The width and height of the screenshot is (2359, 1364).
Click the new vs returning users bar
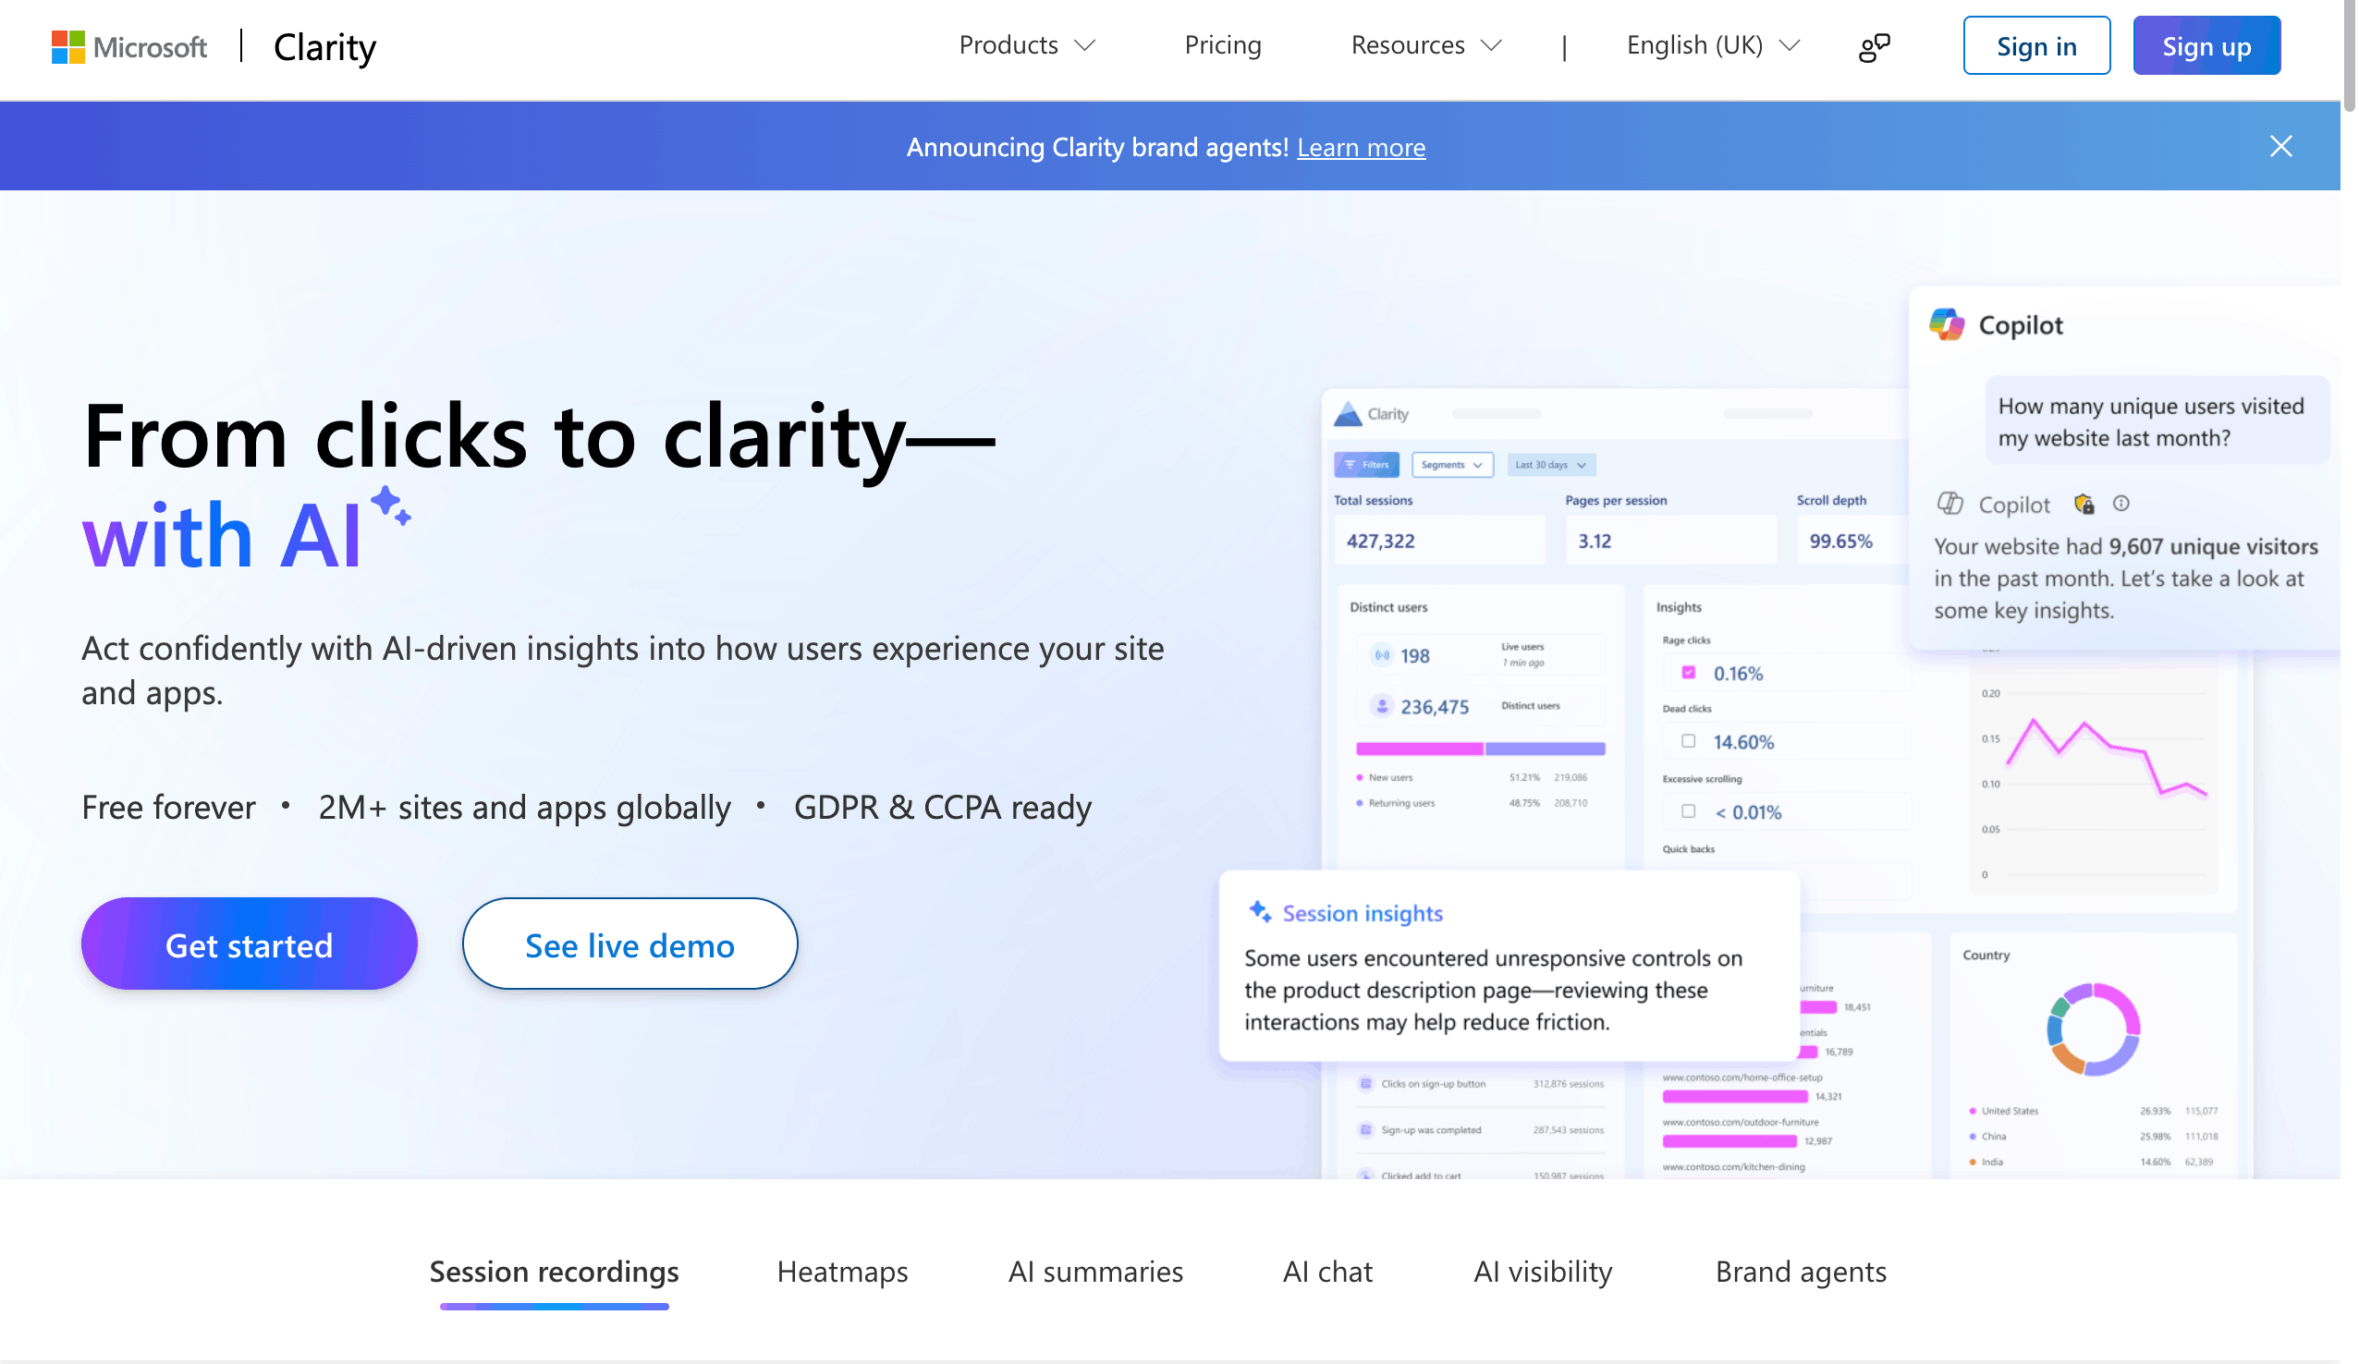1481,749
